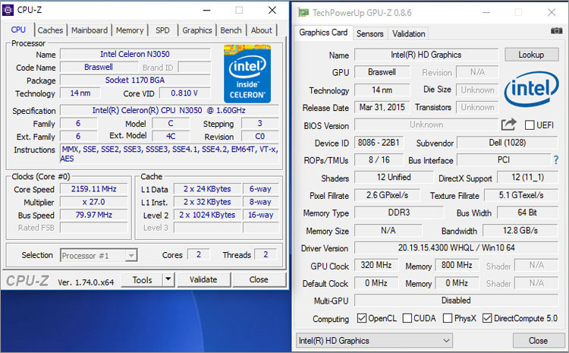
Task: Click the GPU Clock 320 MHz value
Action: 376,265
